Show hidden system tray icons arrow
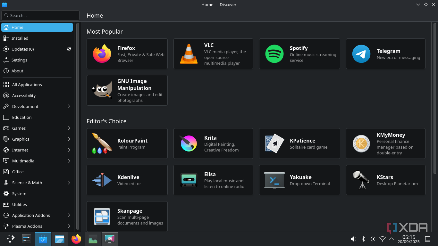The width and height of the screenshot is (438, 246). tap(392, 239)
